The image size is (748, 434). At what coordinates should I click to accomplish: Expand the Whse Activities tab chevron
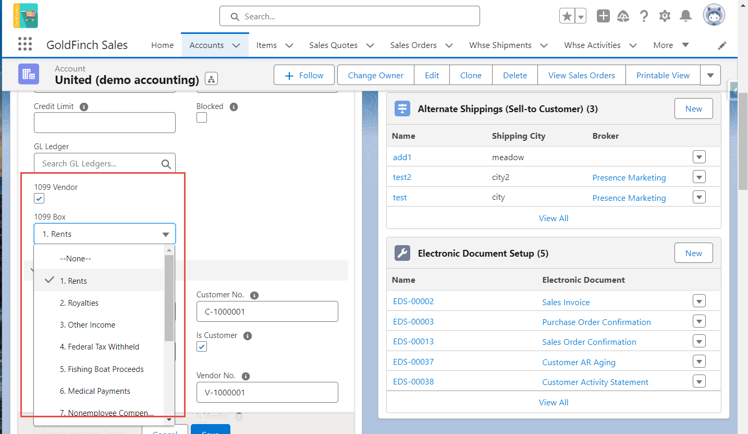click(x=633, y=45)
